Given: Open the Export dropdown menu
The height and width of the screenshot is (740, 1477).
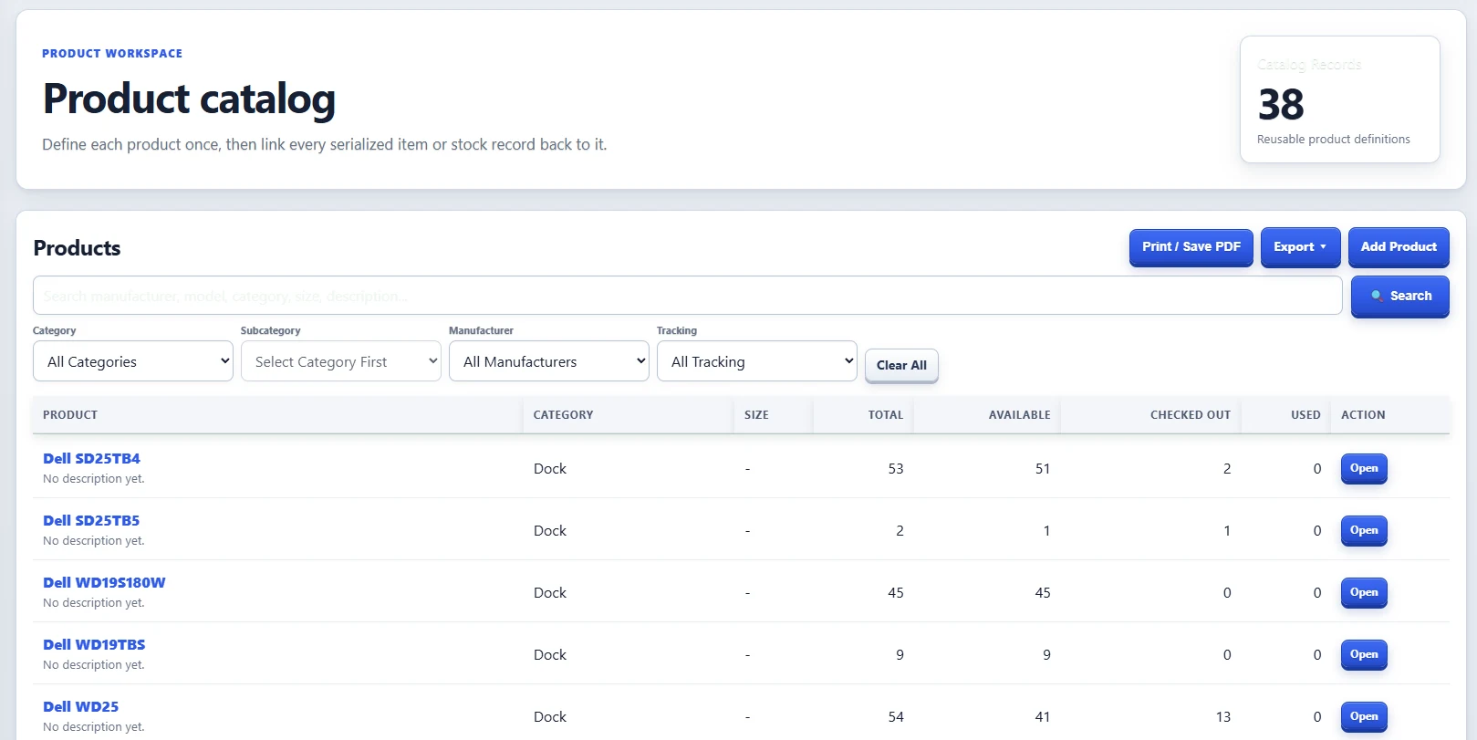Looking at the screenshot, I should tap(1301, 246).
